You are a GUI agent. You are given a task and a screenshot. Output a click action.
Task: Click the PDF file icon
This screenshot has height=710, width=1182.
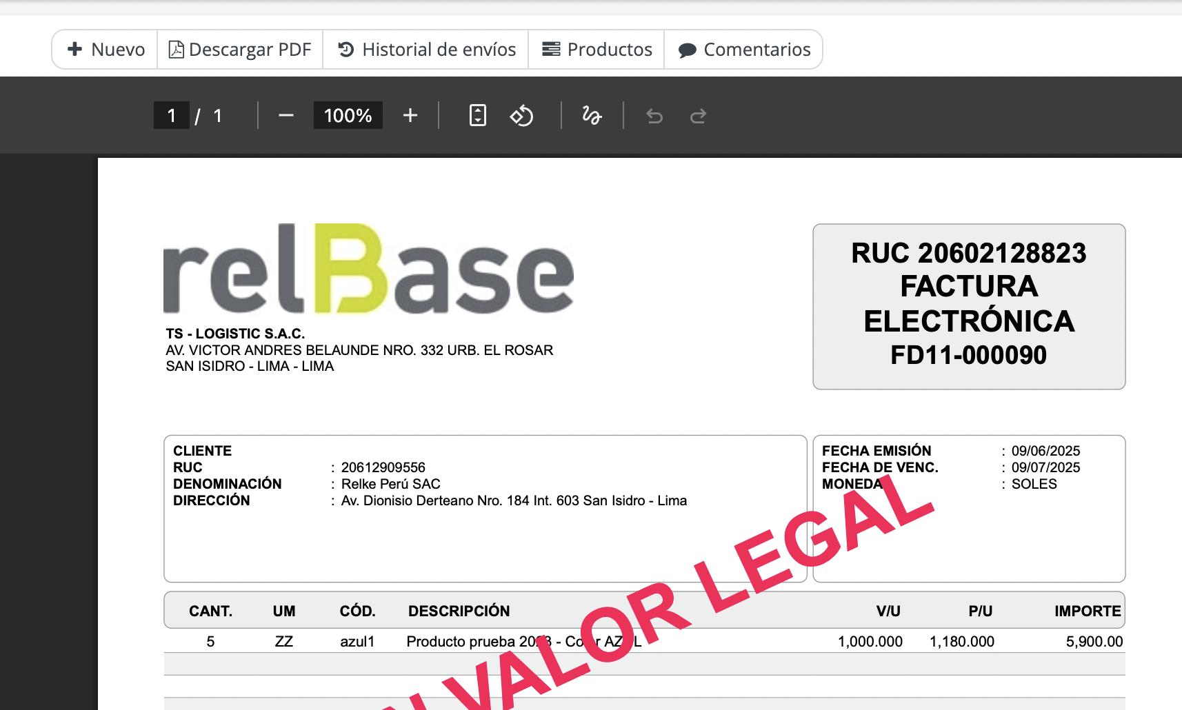tap(177, 50)
